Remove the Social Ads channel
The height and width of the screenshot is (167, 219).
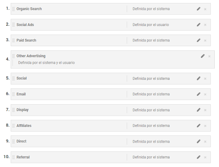pyautogui.click(x=205, y=25)
